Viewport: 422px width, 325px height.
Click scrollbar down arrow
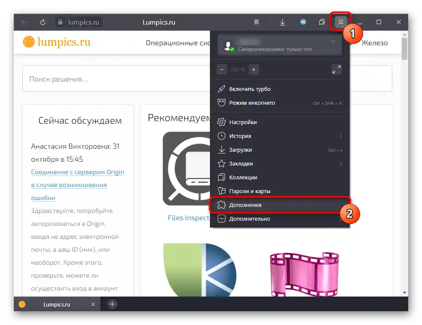pyautogui.click(x=404, y=293)
